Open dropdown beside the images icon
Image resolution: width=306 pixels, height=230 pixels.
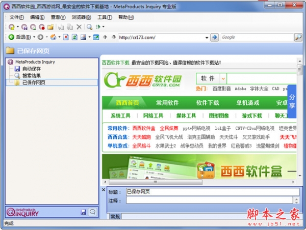point(89,37)
